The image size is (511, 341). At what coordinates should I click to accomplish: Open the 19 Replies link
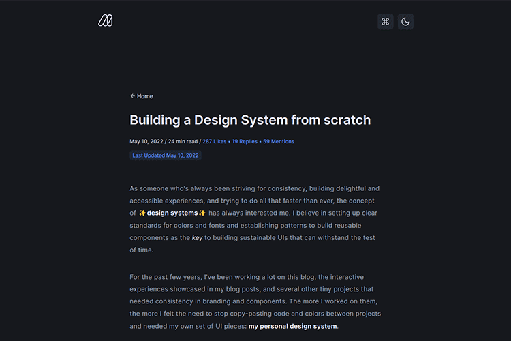pos(244,141)
